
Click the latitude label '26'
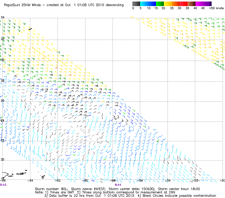2,101
